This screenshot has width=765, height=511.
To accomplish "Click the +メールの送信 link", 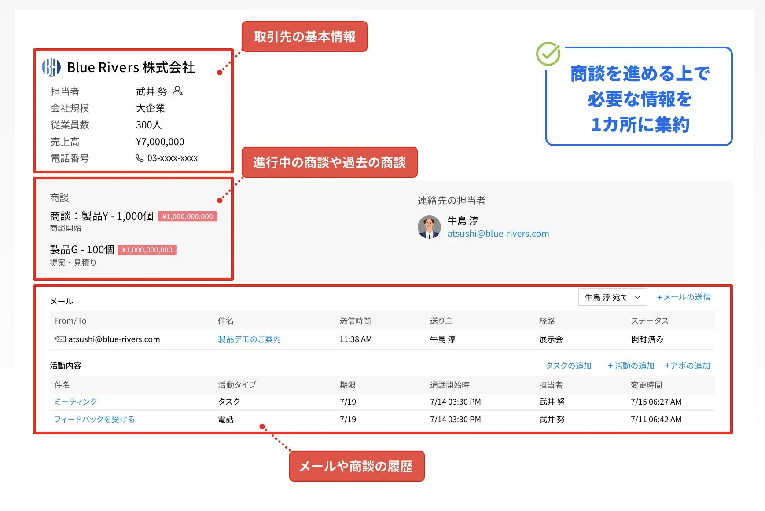I will (683, 297).
